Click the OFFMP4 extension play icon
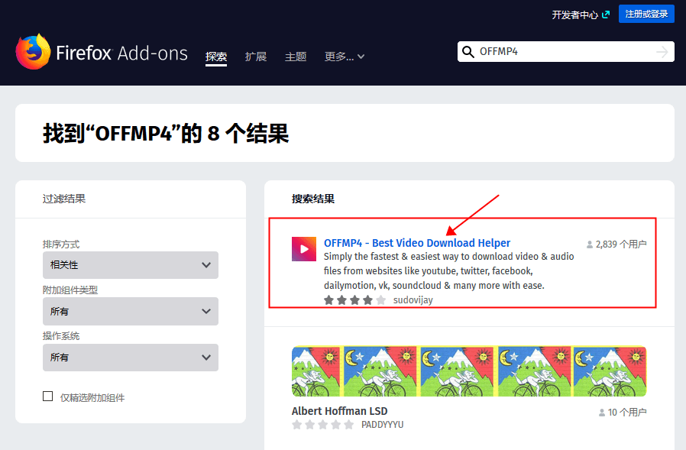Image resolution: width=686 pixels, height=450 pixels. 304,249
